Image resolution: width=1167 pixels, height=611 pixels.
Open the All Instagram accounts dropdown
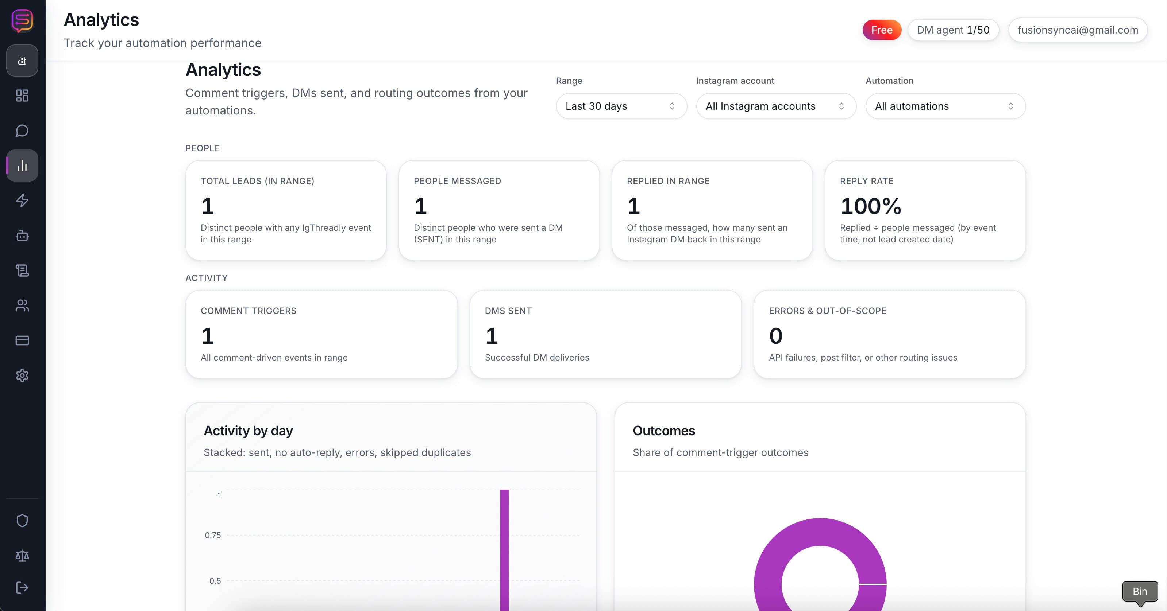pos(776,106)
